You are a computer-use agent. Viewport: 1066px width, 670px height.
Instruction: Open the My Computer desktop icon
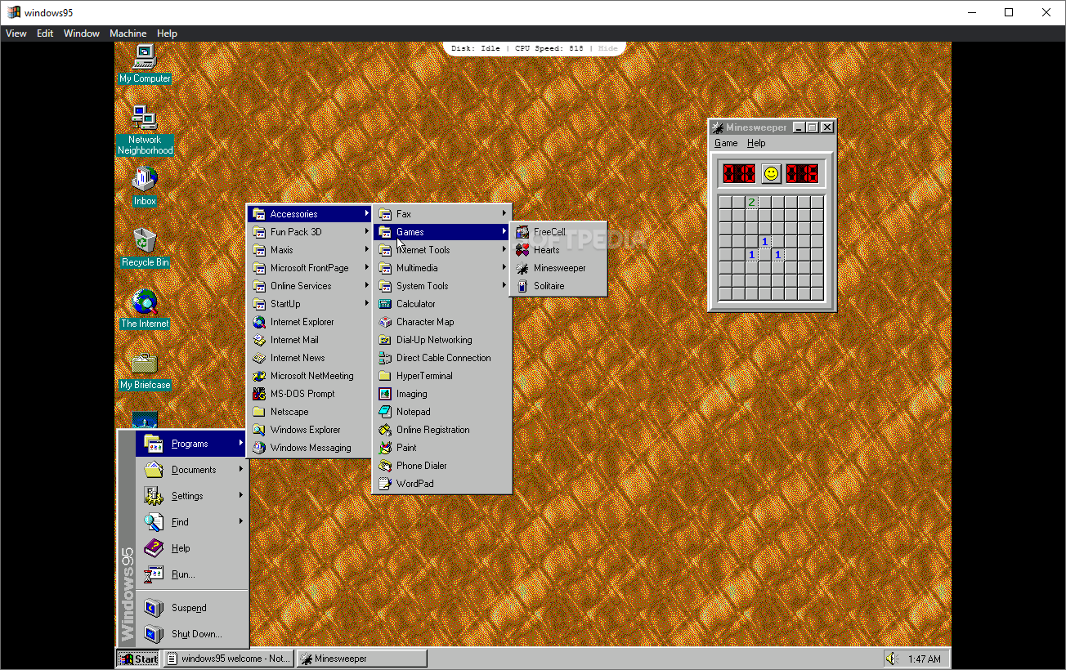[145, 64]
